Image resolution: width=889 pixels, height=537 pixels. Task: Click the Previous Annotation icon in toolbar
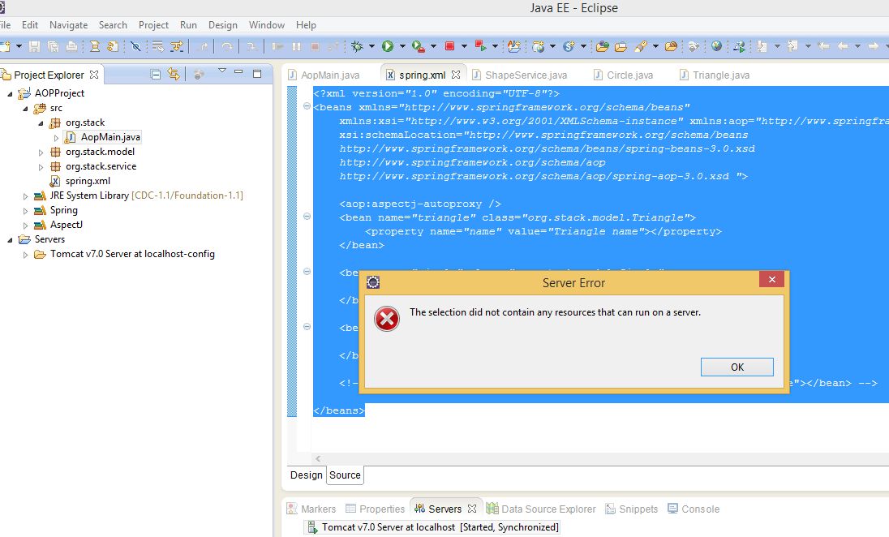[792, 46]
